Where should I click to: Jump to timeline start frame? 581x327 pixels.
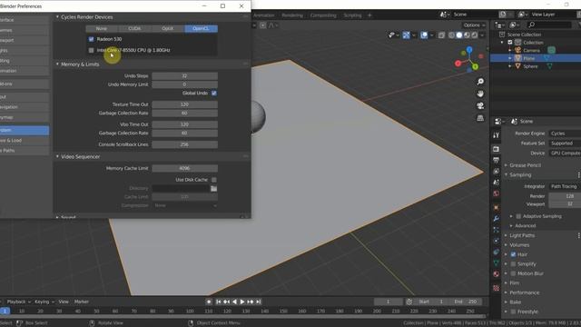[218, 302]
